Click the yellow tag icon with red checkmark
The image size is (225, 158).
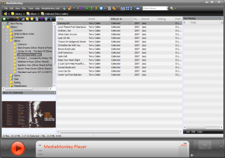pos(114,9)
